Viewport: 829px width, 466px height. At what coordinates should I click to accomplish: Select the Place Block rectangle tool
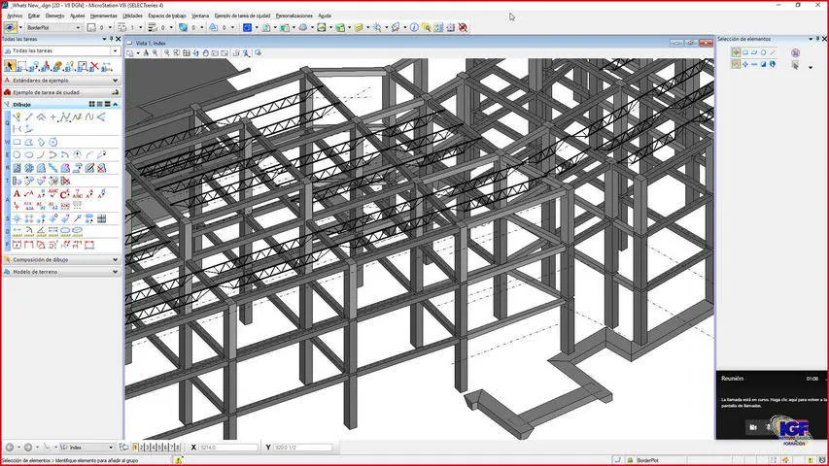point(17,142)
